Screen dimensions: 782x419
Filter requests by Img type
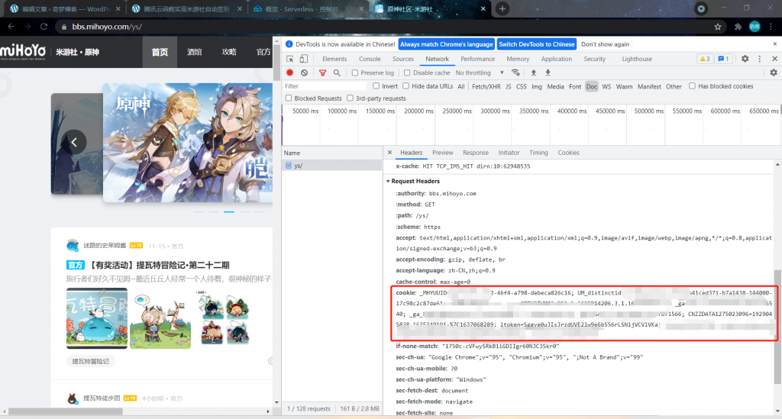(537, 86)
